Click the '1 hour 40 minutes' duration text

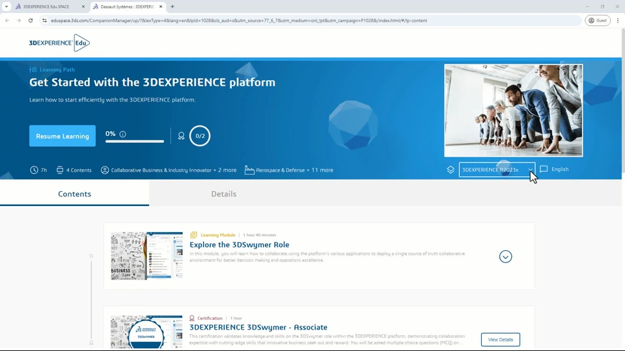(260, 235)
